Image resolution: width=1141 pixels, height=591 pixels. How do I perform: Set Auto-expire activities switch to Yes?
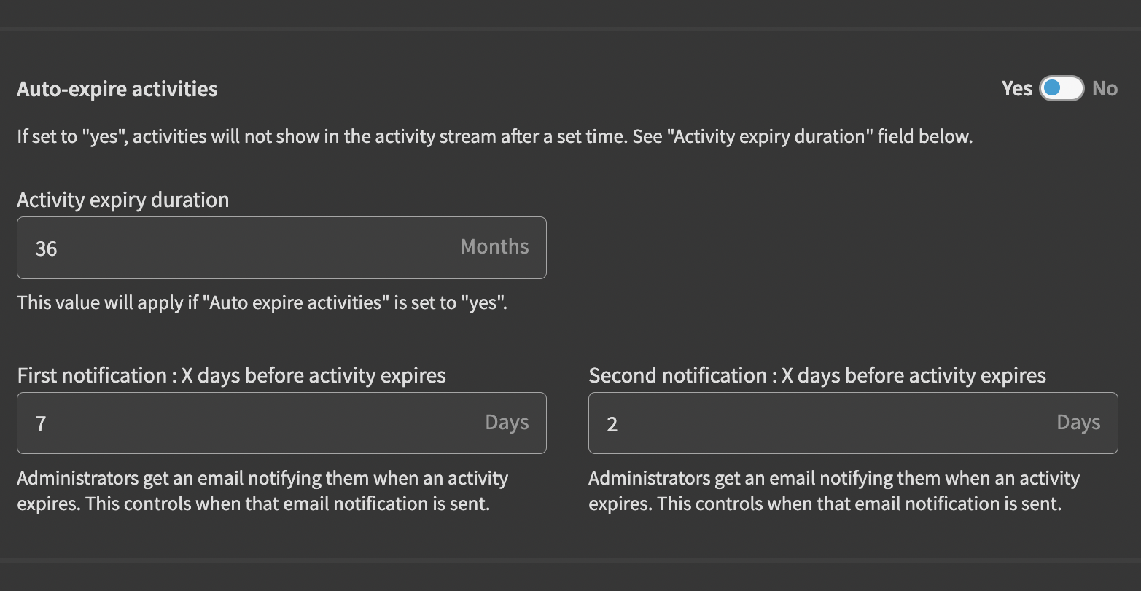point(1062,88)
